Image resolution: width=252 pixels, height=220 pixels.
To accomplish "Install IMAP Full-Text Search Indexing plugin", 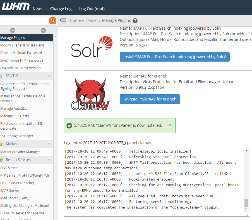I will pos(174,57).
